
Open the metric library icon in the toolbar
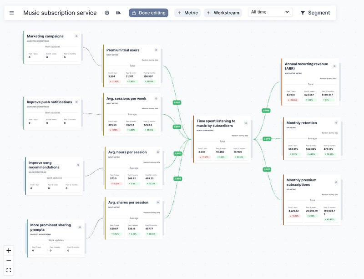tap(117, 13)
